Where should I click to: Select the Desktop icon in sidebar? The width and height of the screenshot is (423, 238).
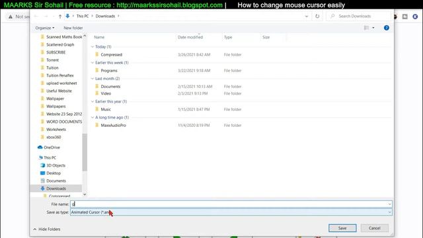point(42,173)
